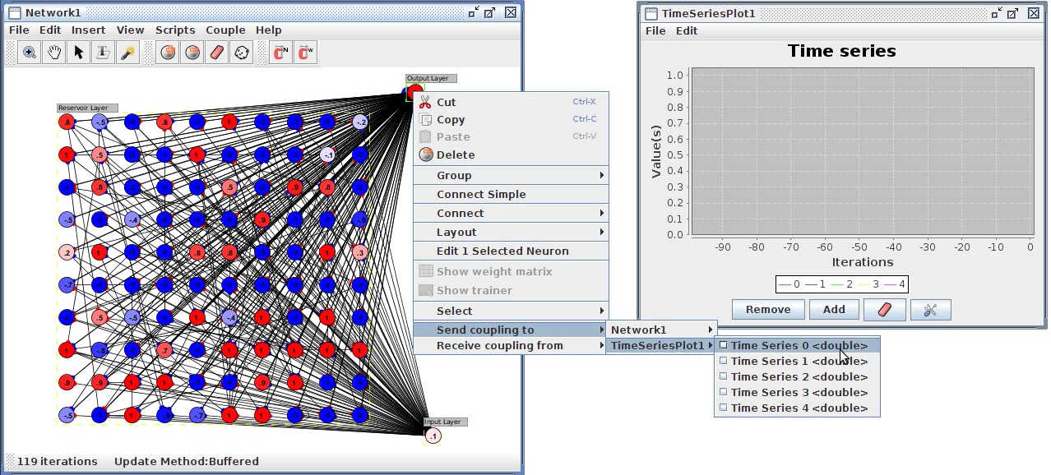Pick the text insertion tool
The image size is (1051, 475).
click(x=103, y=53)
